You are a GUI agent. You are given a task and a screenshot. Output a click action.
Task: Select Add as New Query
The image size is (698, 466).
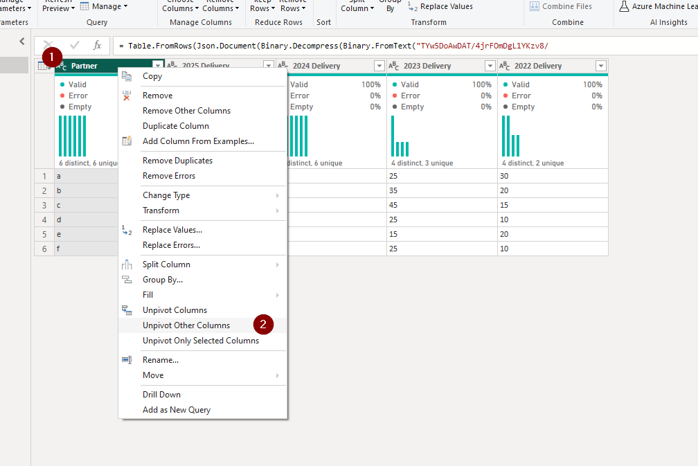202,410
